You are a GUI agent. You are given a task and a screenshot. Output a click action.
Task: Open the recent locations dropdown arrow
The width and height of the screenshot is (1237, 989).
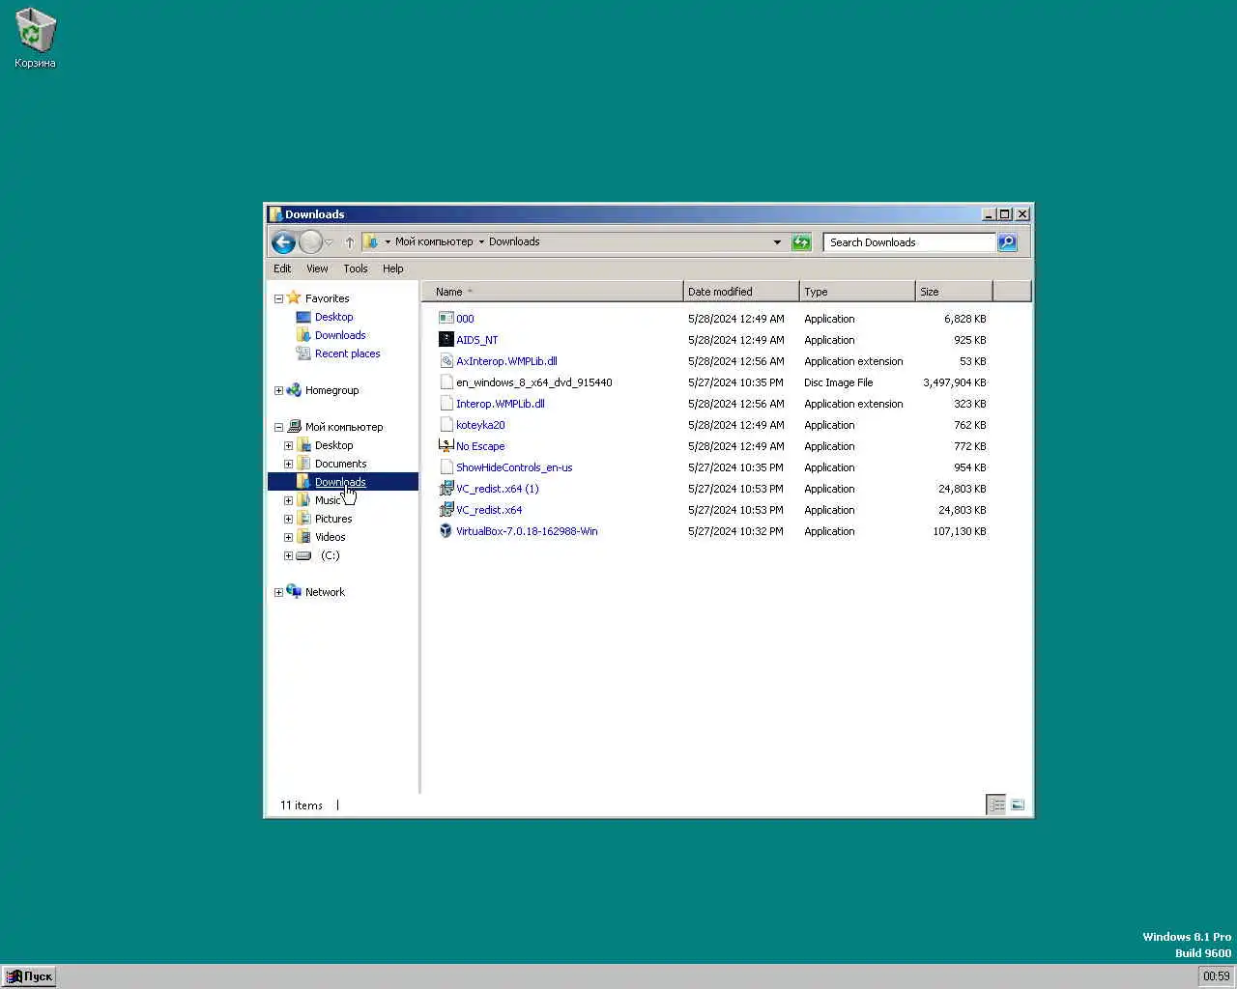click(x=330, y=242)
